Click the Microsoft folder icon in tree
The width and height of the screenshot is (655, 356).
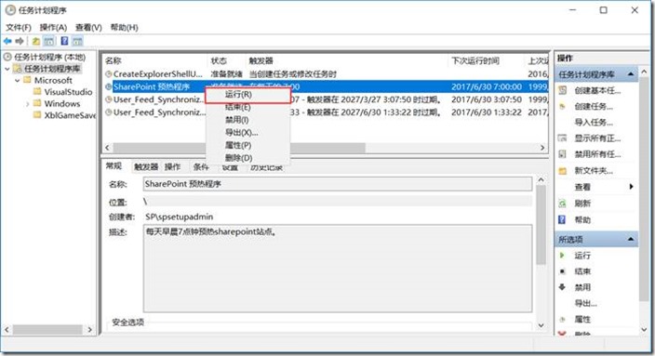(x=27, y=80)
